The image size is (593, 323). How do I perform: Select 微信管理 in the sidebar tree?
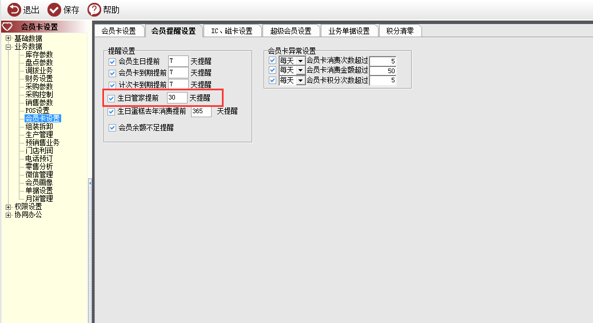39,174
